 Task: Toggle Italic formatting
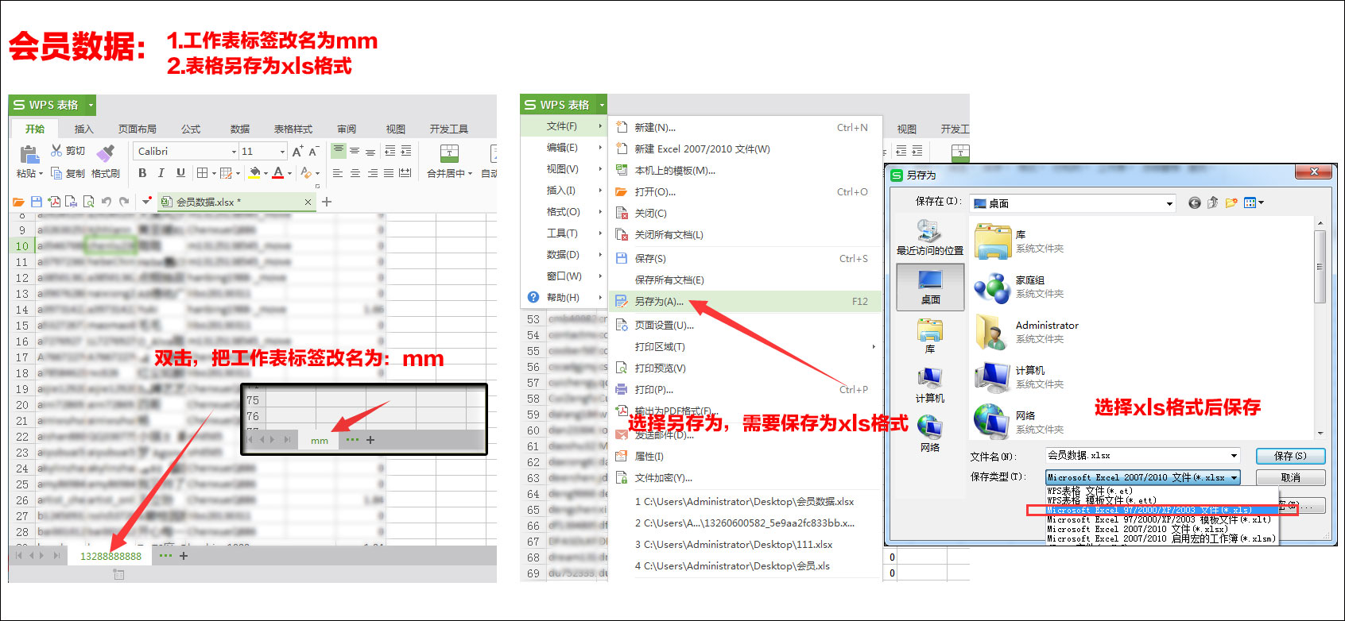[x=161, y=173]
